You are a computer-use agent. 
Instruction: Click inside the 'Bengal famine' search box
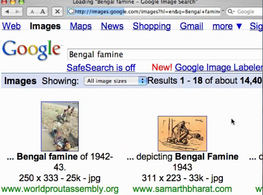(x=165, y=54)
